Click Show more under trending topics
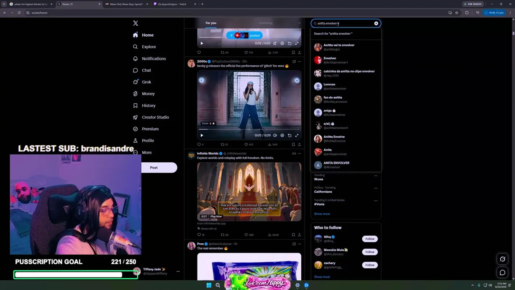Screen dimensions: 515x290 point(322,214)
